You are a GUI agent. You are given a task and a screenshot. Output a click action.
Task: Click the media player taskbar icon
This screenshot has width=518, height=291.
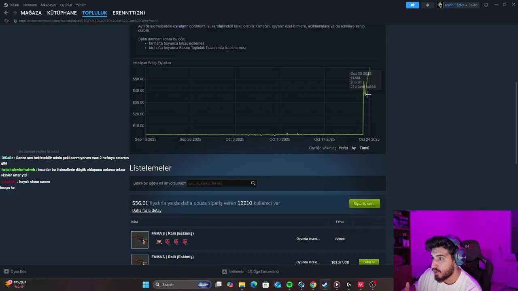(x=337, y=285)
